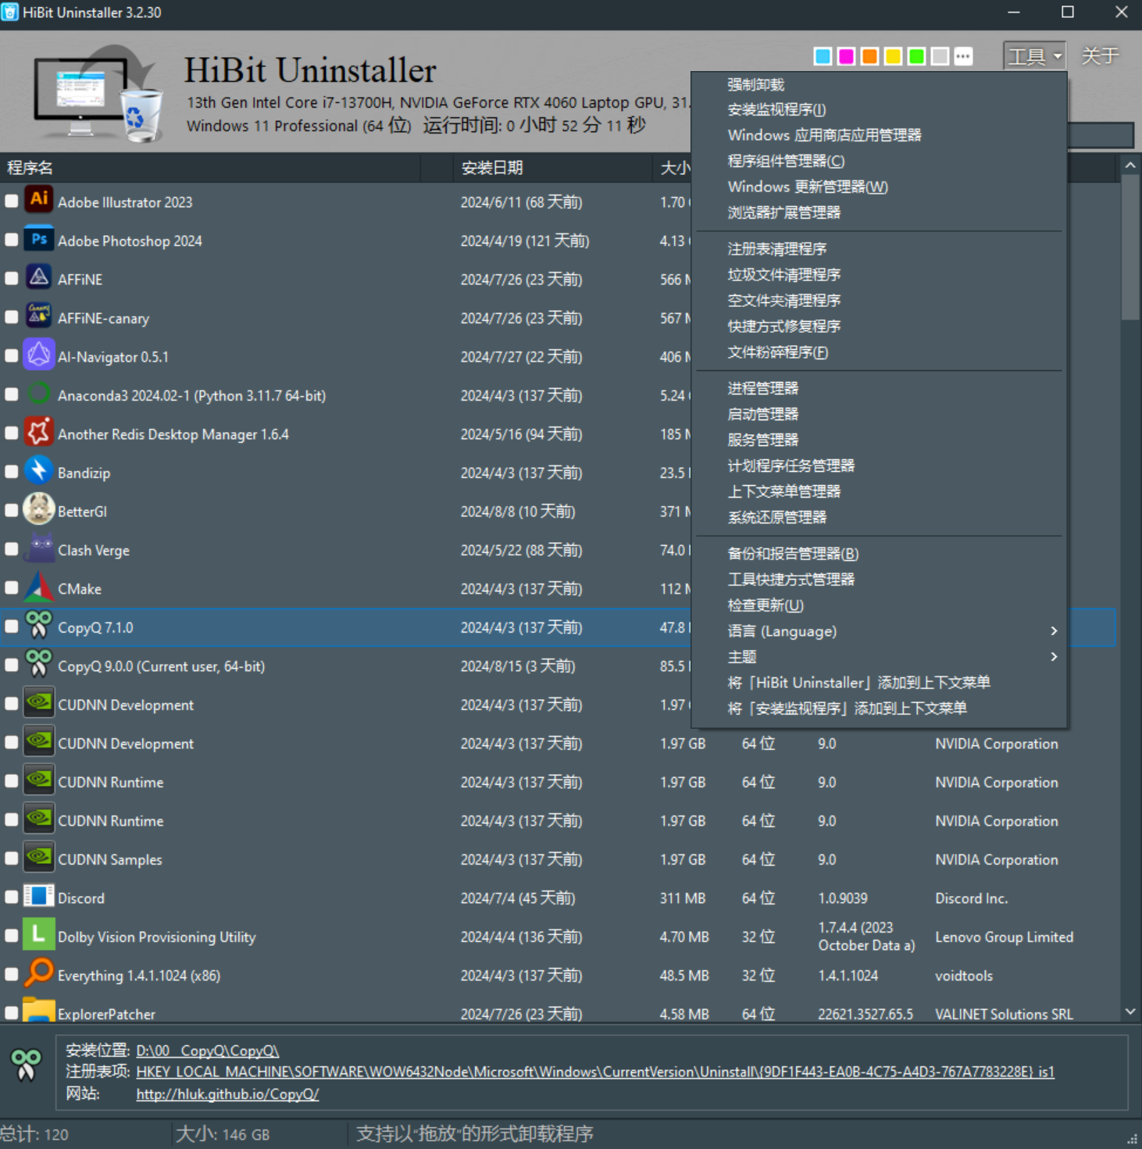Viewport: 1142px width, 1149px height.
Task: Check the AFFiNE-canary row checkbox
Action: (12, 317)
